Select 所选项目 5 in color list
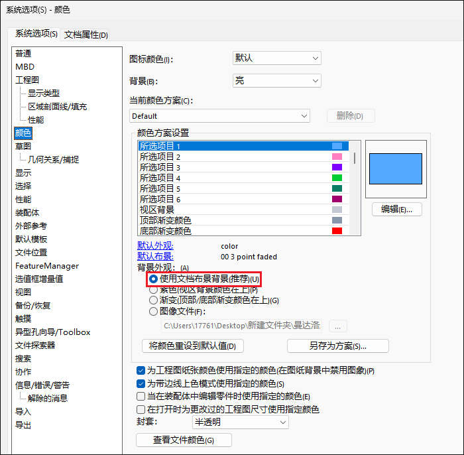The image size is (464, 455). pyautogui.click(x=243, y=188)
